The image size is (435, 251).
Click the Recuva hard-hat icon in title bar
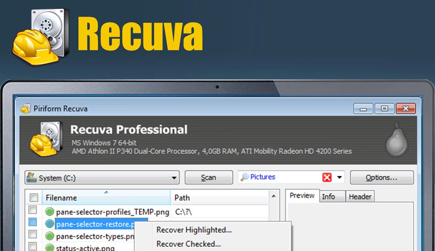[26, 108]
